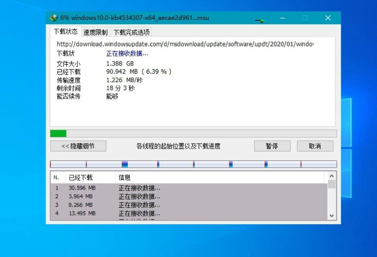Switch to the 下载状态 tab
The image size is (377, 257).
click(x=66, y=32)
